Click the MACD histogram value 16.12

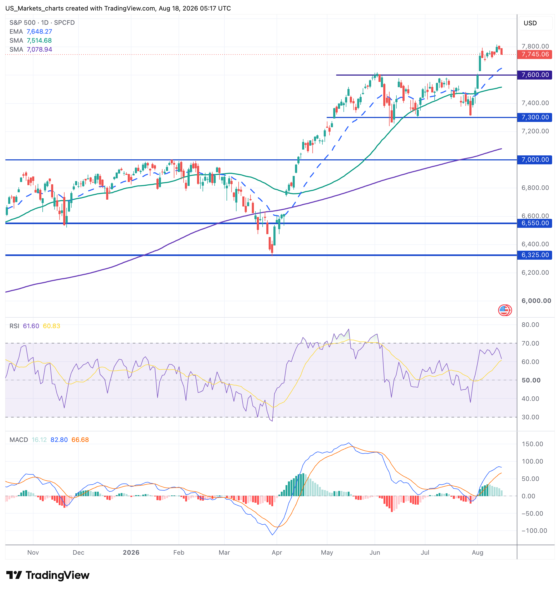pos(39,440)
